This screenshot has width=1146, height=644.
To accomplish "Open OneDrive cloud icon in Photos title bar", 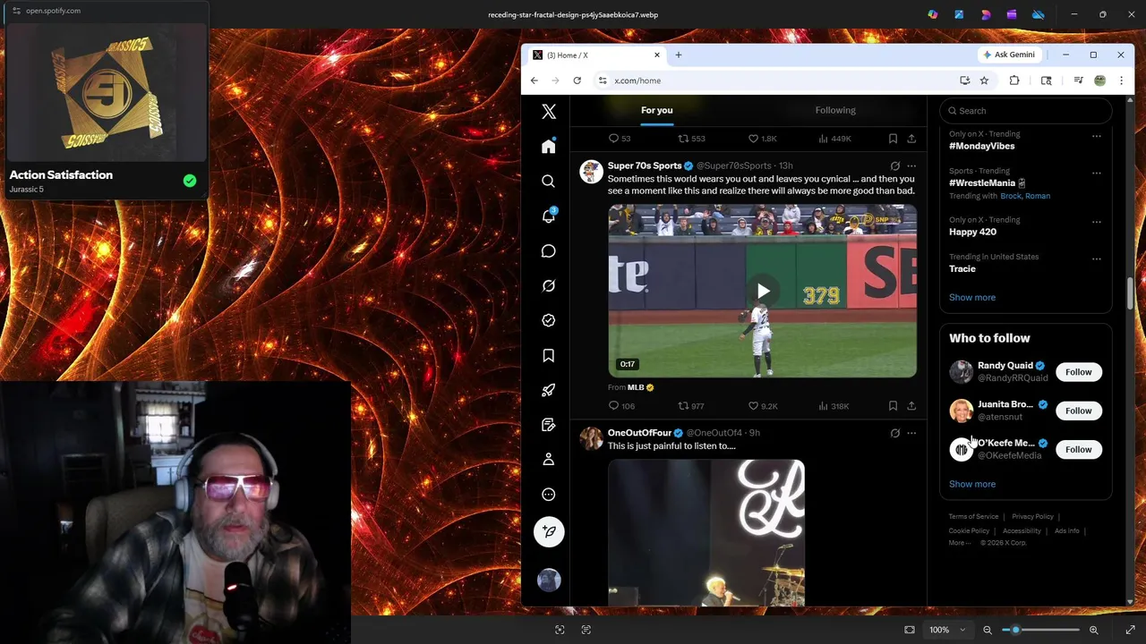I will 1039,14.
